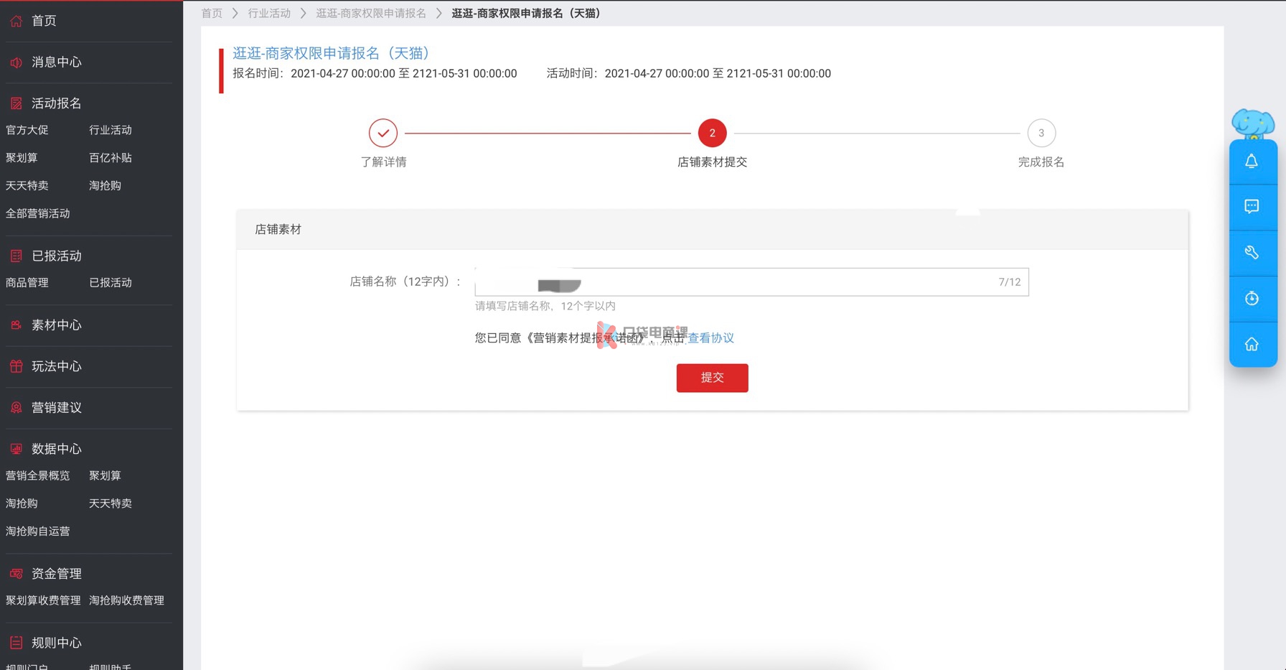This screenshot has width=1286, height=670.
Task: Go to 行业活动 submenu in sidebar
Action: pos(111,130)
